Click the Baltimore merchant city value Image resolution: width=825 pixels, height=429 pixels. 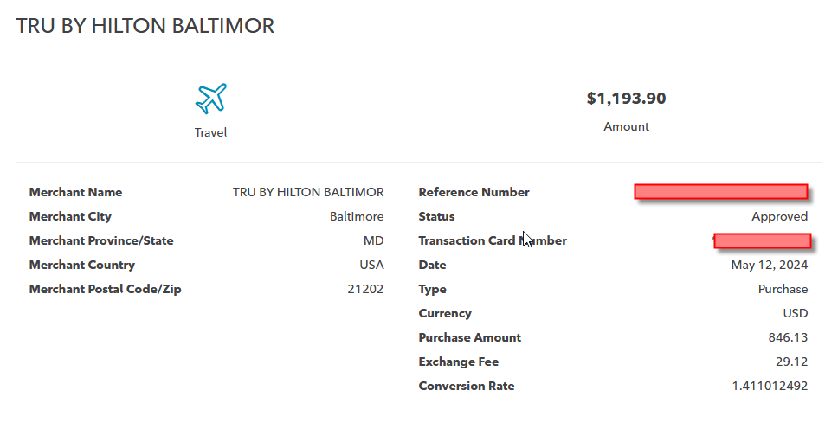tap(357, 216)
